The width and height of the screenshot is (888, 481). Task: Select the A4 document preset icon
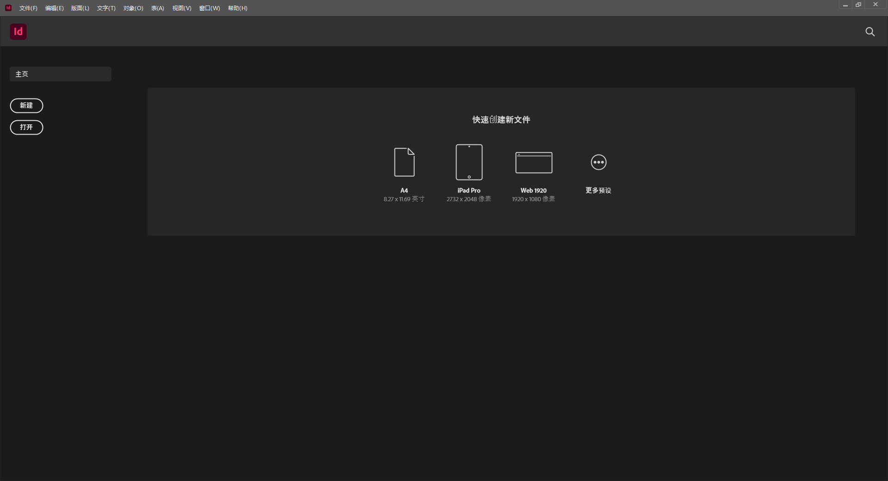404,162
